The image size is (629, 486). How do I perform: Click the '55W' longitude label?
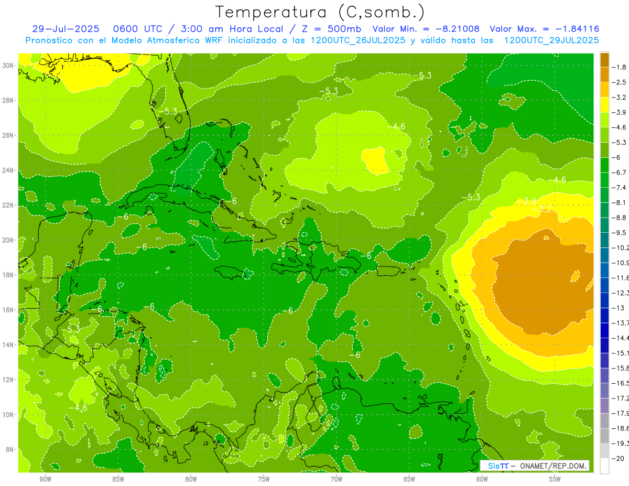pos(555,479)
